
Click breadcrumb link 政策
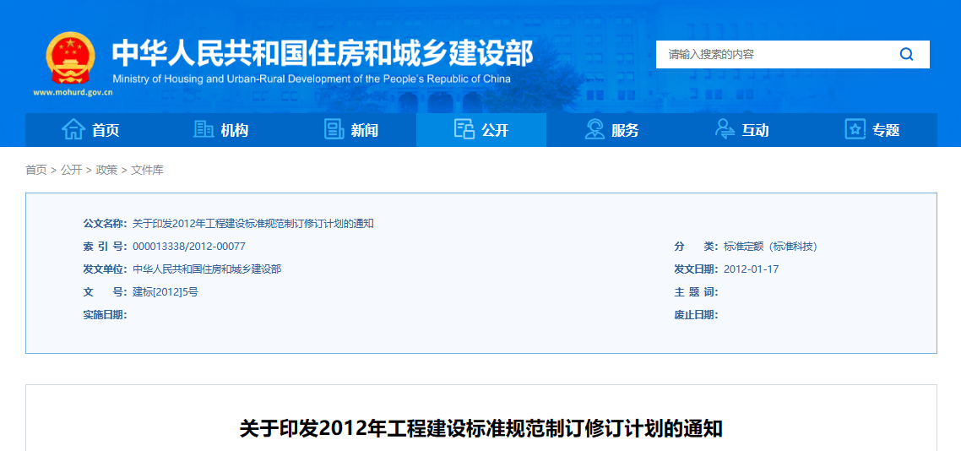106,171
